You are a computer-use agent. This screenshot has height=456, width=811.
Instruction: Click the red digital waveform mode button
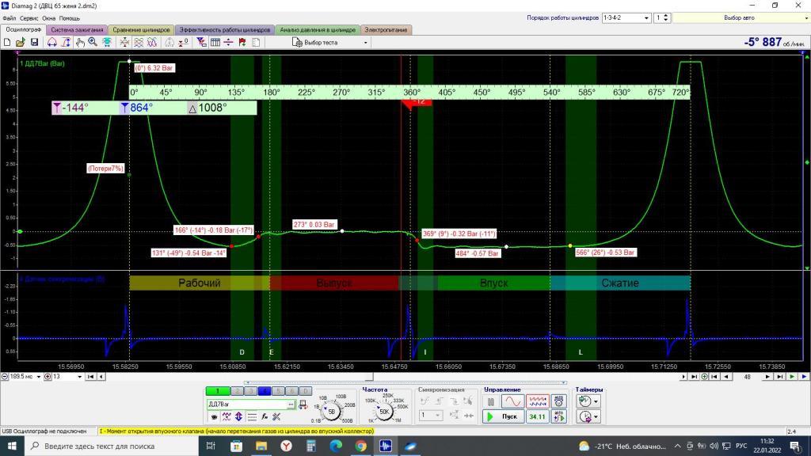537,401
